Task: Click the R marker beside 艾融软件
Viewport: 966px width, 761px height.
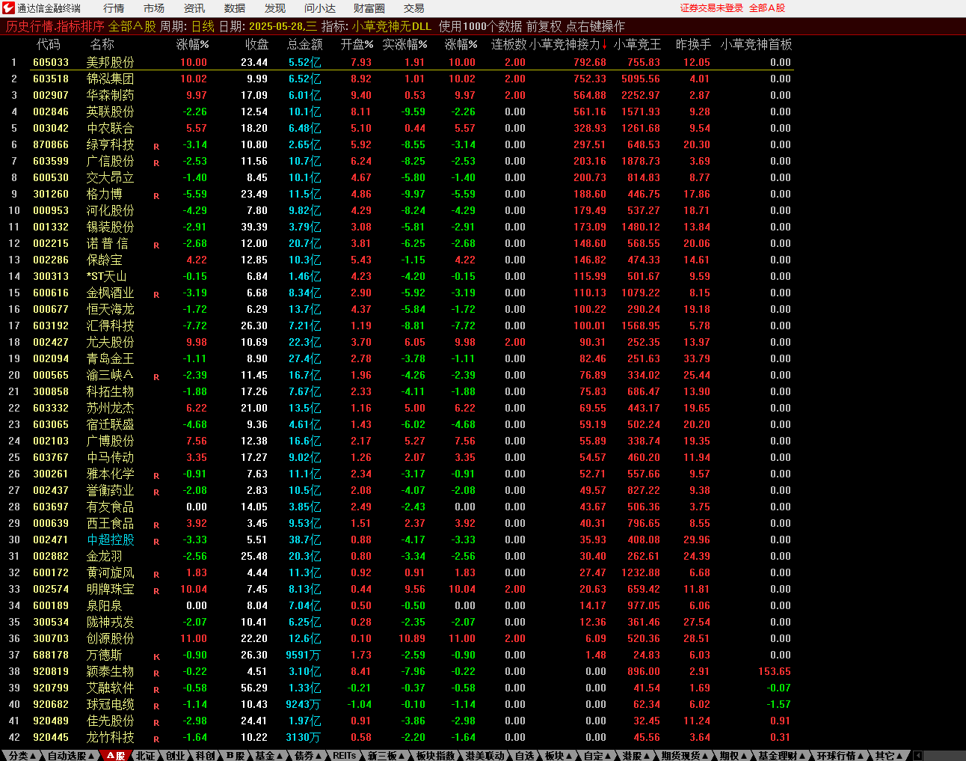Action: [x=156, y=690]
